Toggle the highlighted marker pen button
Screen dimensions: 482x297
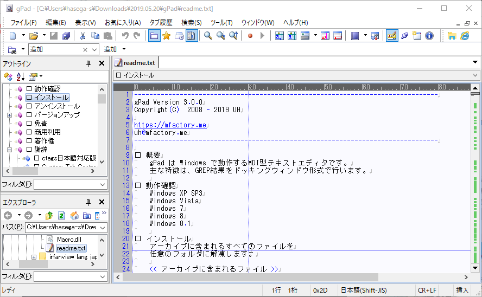[392, 36]
